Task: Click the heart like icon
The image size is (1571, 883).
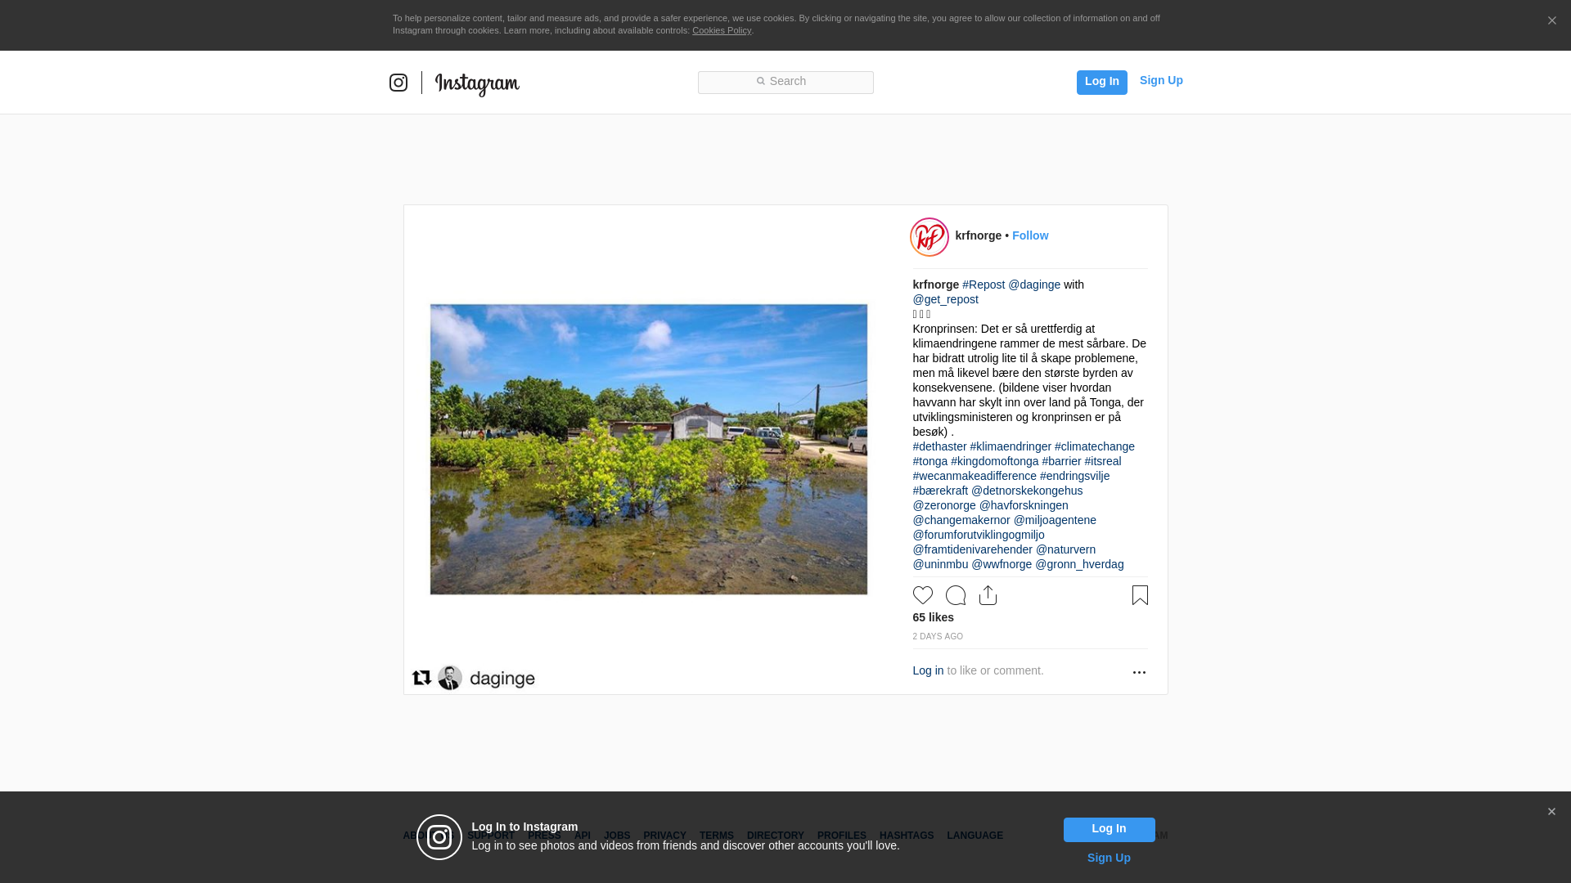Action: (x=922, y=595)
